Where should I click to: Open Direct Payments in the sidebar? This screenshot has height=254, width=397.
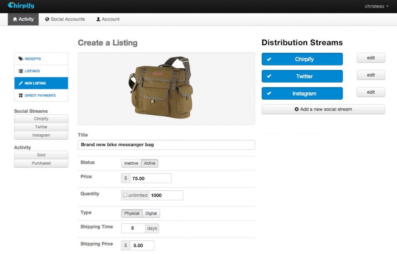point(41,95)
